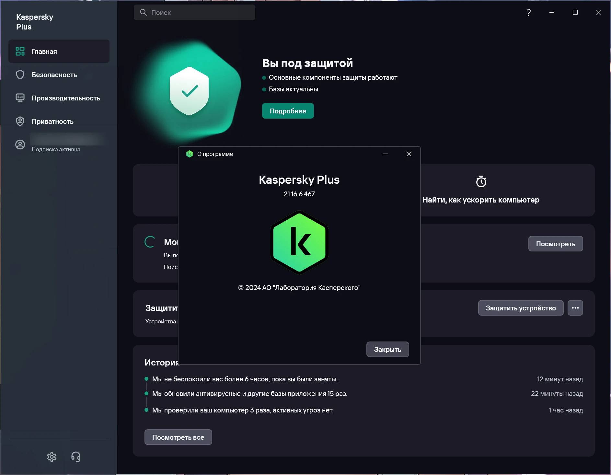Open the Производительность section
This screenshot has width=611, height=475.
click(x=59, y=98)
